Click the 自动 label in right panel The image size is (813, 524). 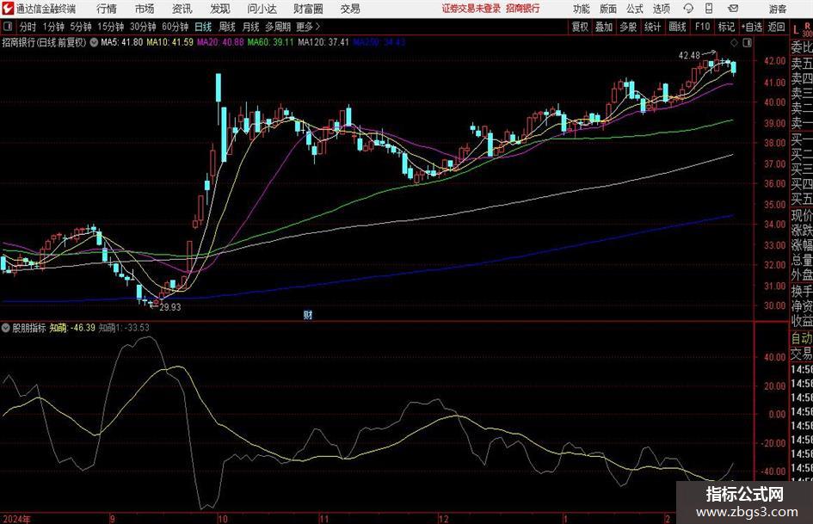point(802,338)
